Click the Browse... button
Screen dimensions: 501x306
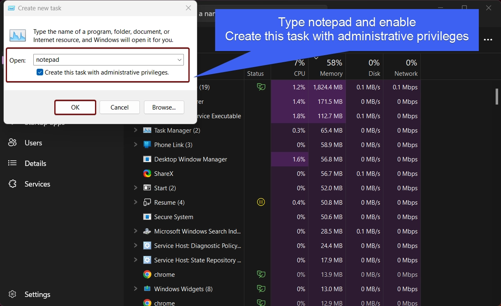coord(164,107)
